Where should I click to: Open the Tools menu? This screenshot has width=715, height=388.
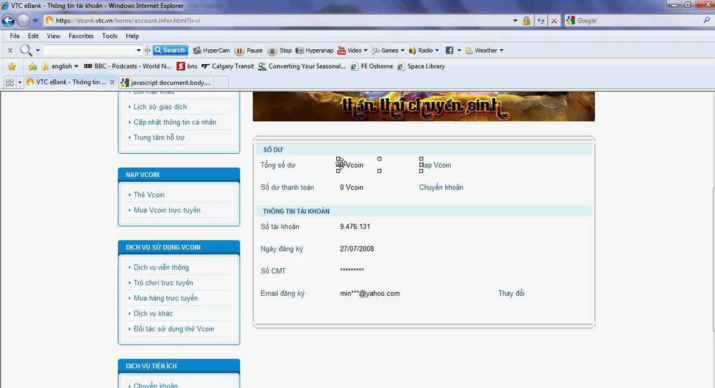[109, 36]
